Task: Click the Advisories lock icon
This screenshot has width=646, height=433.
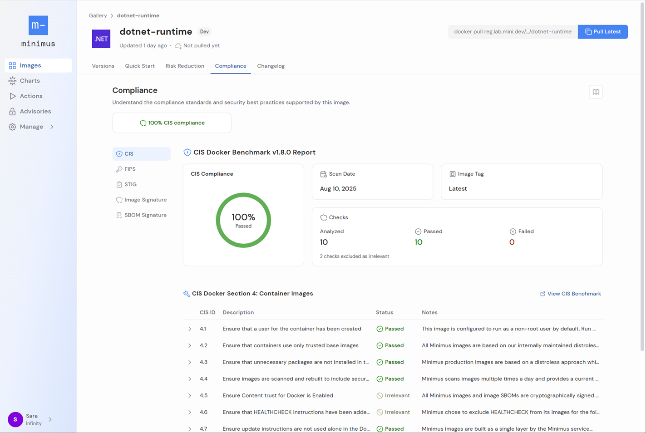Action: click(12, 111)
